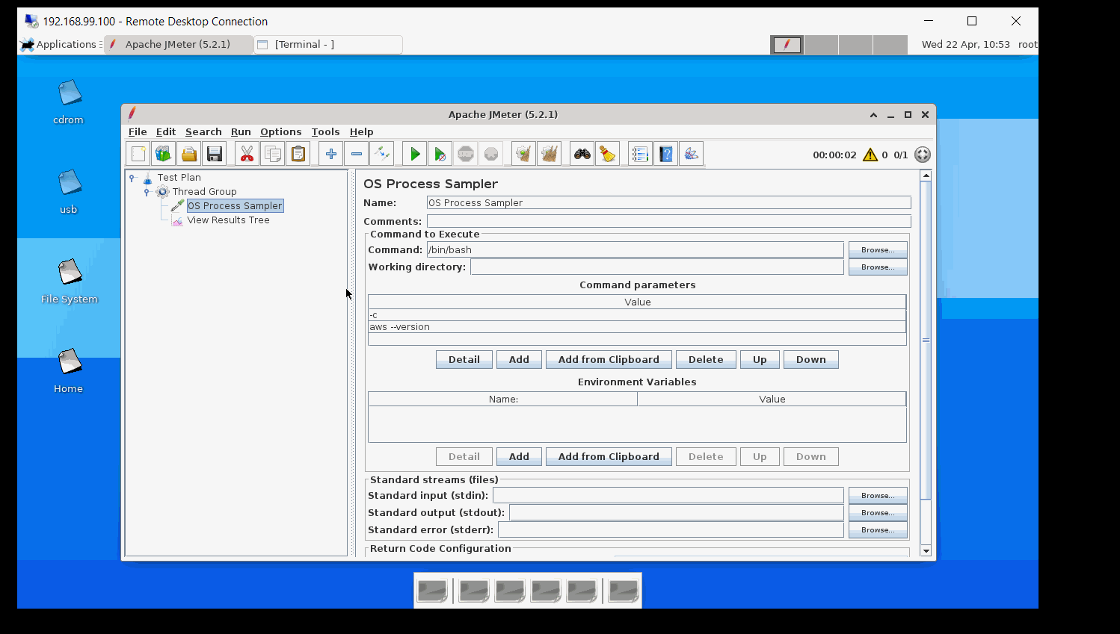Toggle log viewer via yellow warning icon

(870, 155)
